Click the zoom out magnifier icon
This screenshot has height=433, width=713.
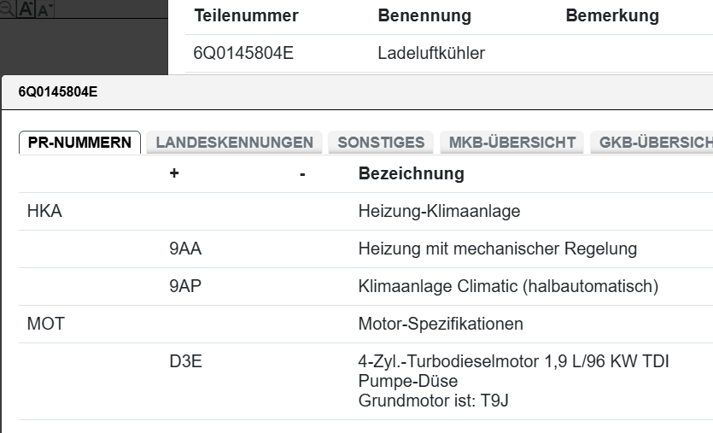(5, 9)
